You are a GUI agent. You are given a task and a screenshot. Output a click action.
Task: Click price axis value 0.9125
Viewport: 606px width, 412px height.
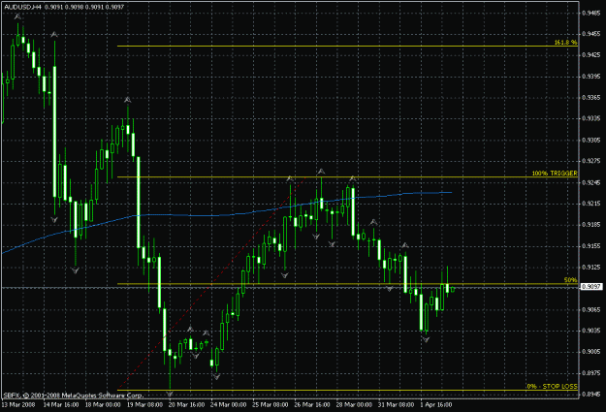coord(591,267)
